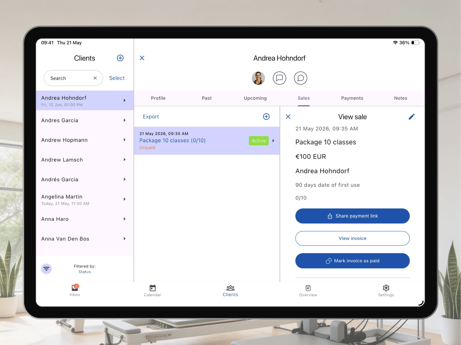Click the 09:41 clock in status bar
461x345 pixels.
pos(47,43)
